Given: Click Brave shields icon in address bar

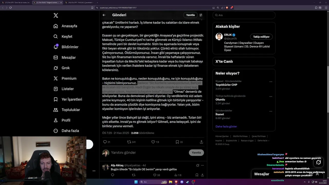Looking at the screenshot, I should point(227,8).
